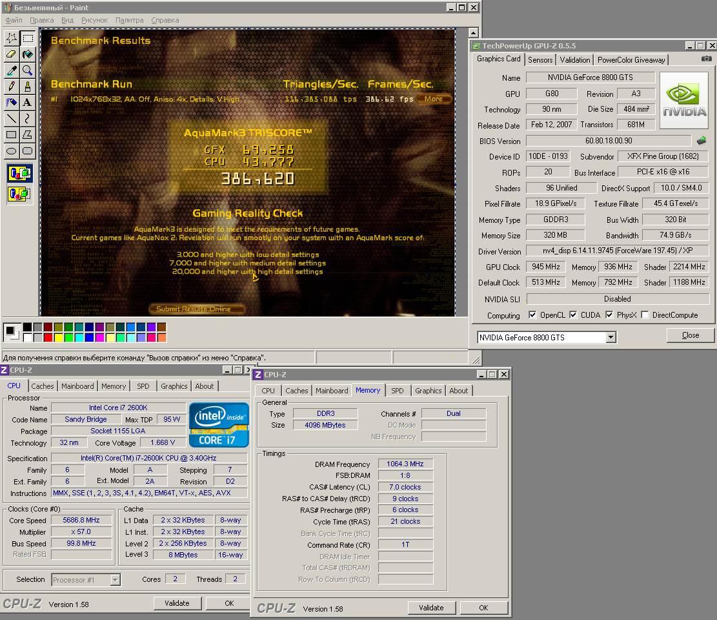Click the Intel Core i7 logo in CPU-Z
Image resolution: width=717 pixels, height=620 pixels.
[x=219, y=424]
